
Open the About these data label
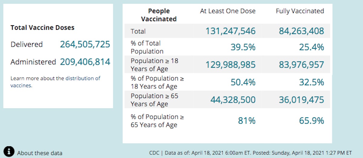[x=40, y=153]
